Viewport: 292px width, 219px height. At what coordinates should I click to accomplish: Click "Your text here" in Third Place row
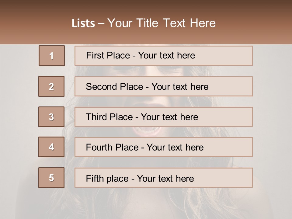tap(169, 117)
